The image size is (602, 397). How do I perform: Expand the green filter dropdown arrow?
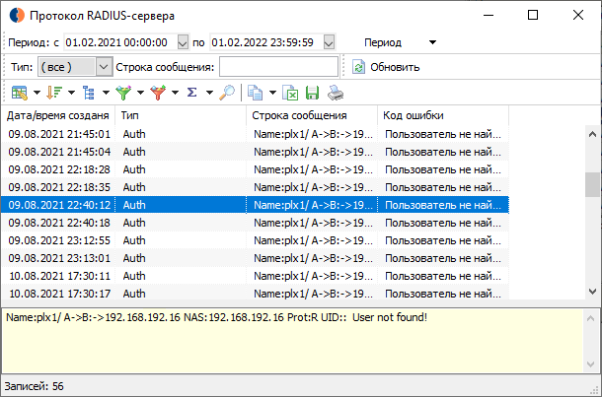140,93
